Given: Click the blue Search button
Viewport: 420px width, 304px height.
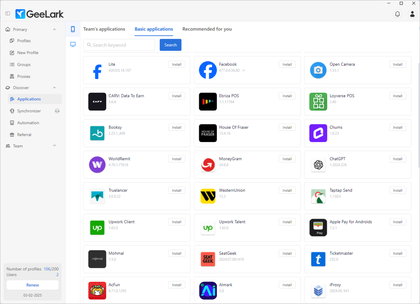Looking at the screenshot, I should pyautogui.click(x=171, y=45).
